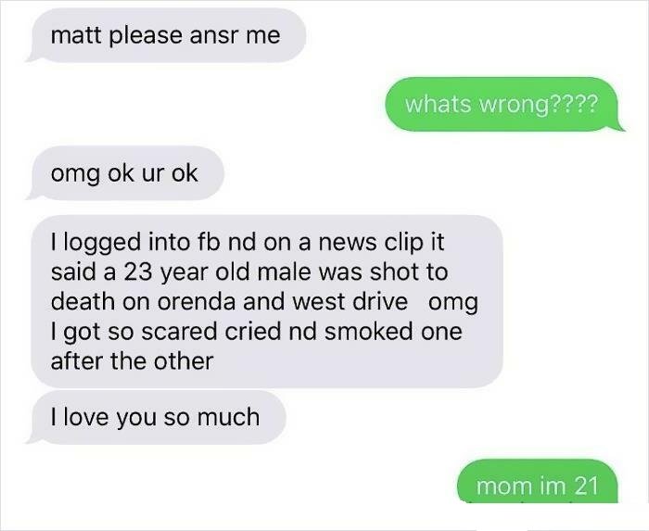Tap the 'matt please ansr me' message bubble
This screenshot has width=649, height=531.
point(168,35)
